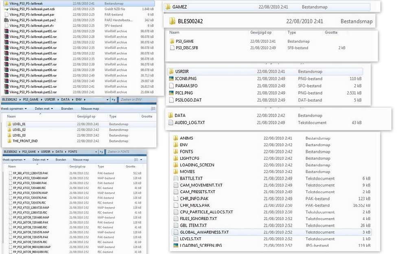Viewport: 407px width, 254px height.
Task: Open the BLES00242 folder icon
Action: coord(172,22)
